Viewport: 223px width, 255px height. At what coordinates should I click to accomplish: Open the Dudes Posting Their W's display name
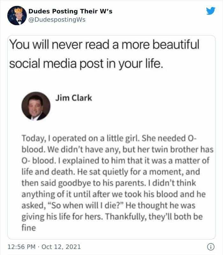[x=70, y=12]
